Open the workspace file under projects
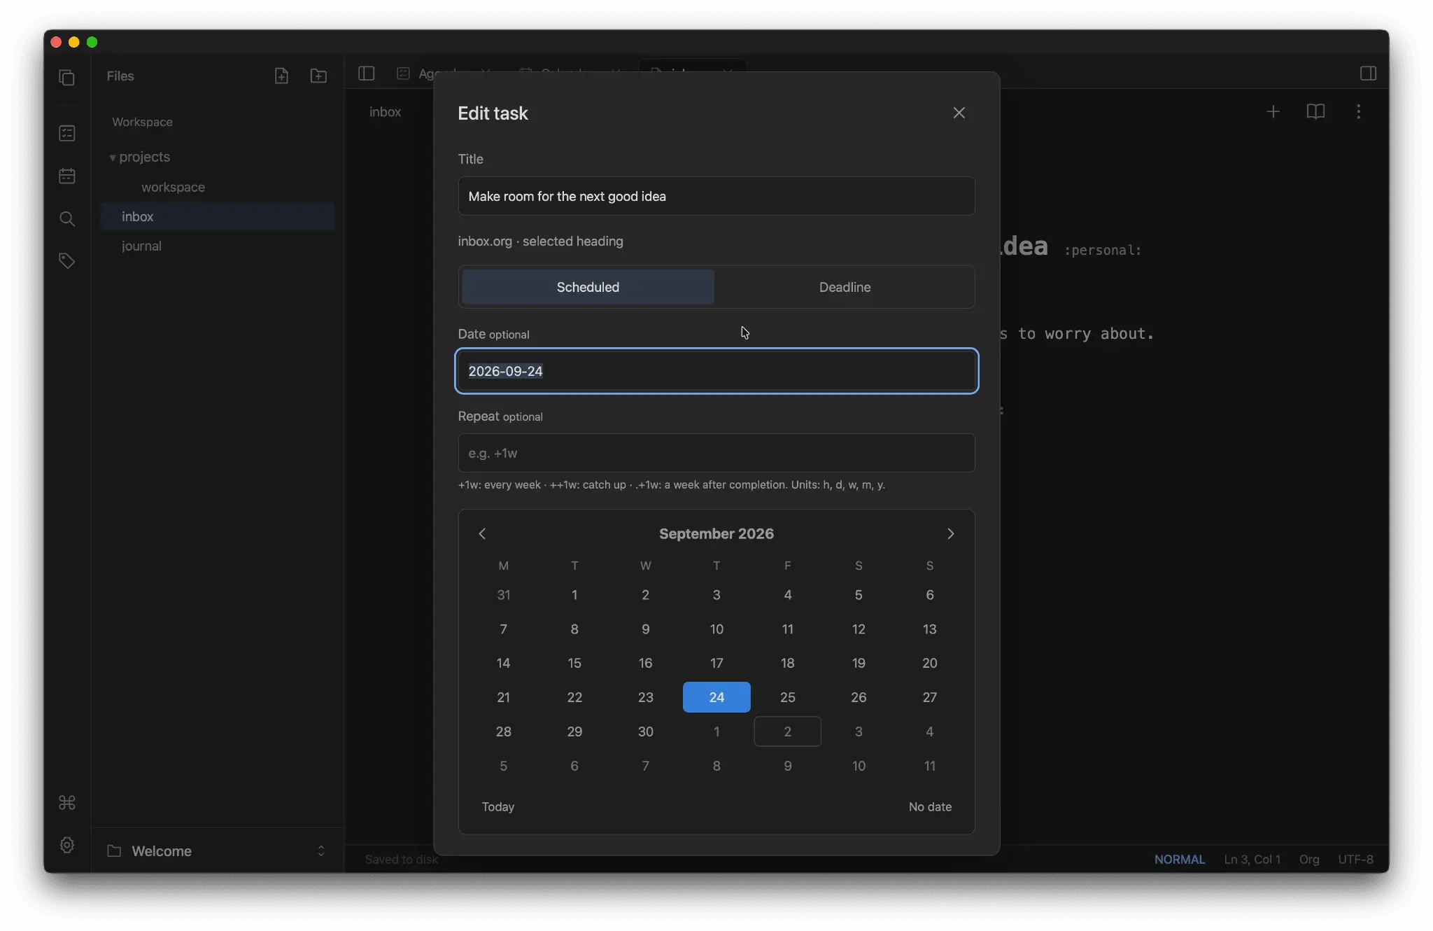This screenshot has height=931, width=1433. 218,187
